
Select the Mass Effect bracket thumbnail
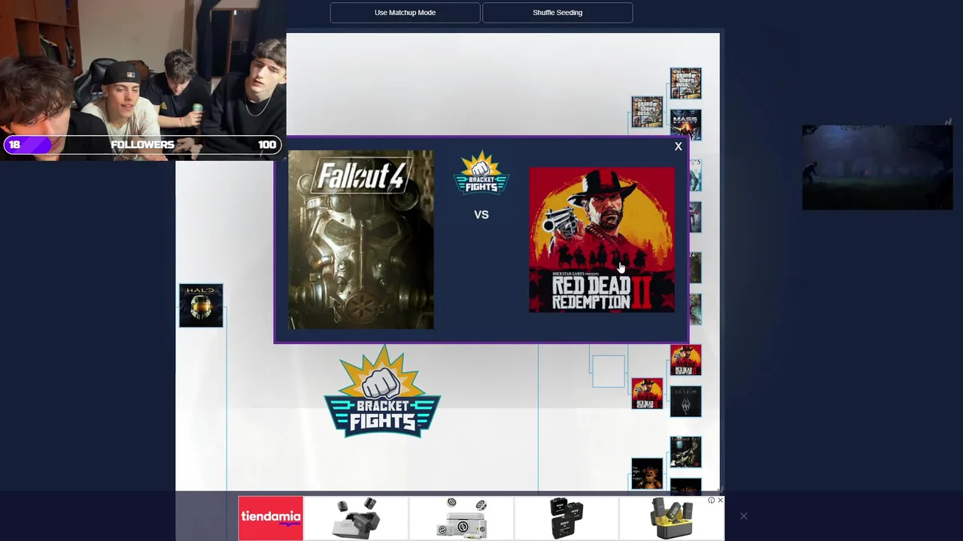pos(685,124)
